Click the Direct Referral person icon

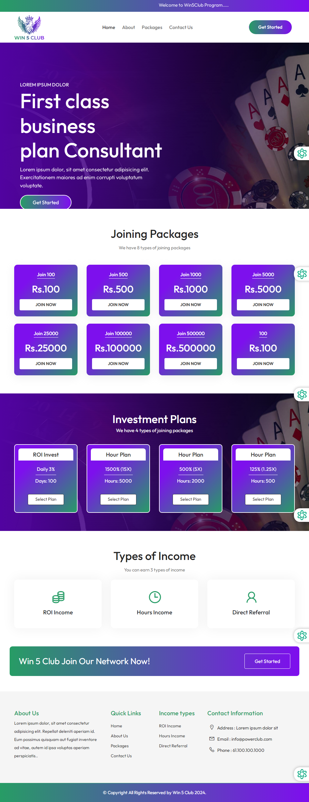point(251,597)
